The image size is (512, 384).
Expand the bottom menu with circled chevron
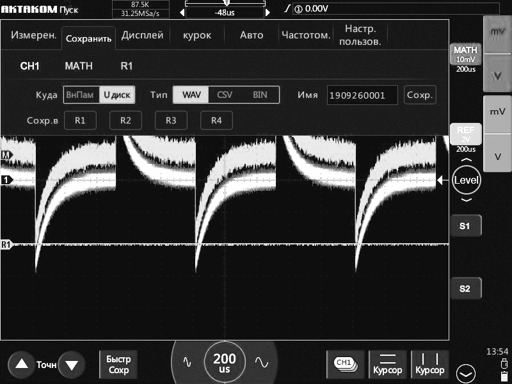[x=466, y=374]
